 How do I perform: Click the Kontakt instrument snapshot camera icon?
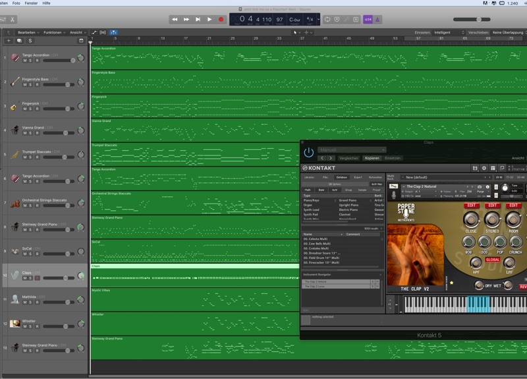click(x=480, y=187)
